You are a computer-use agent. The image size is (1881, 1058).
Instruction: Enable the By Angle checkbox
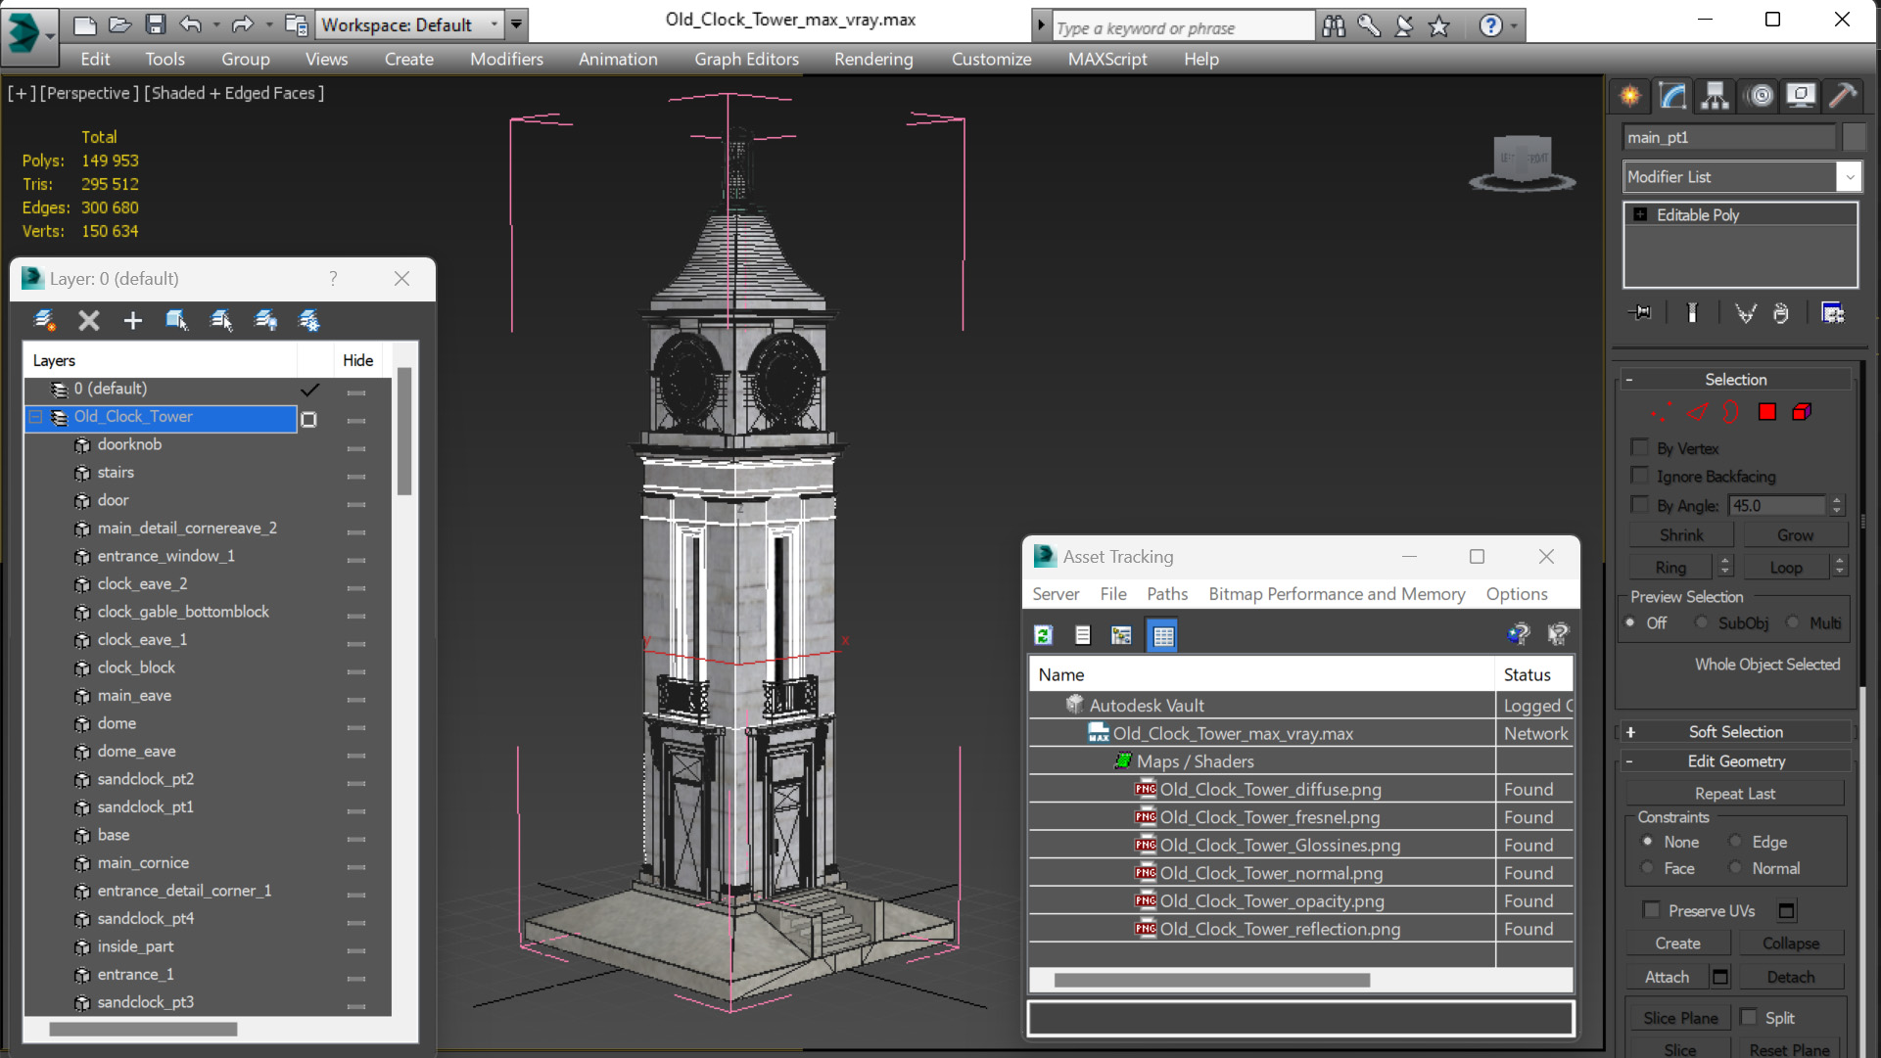pyautogui.click(x=1639, y=505)
